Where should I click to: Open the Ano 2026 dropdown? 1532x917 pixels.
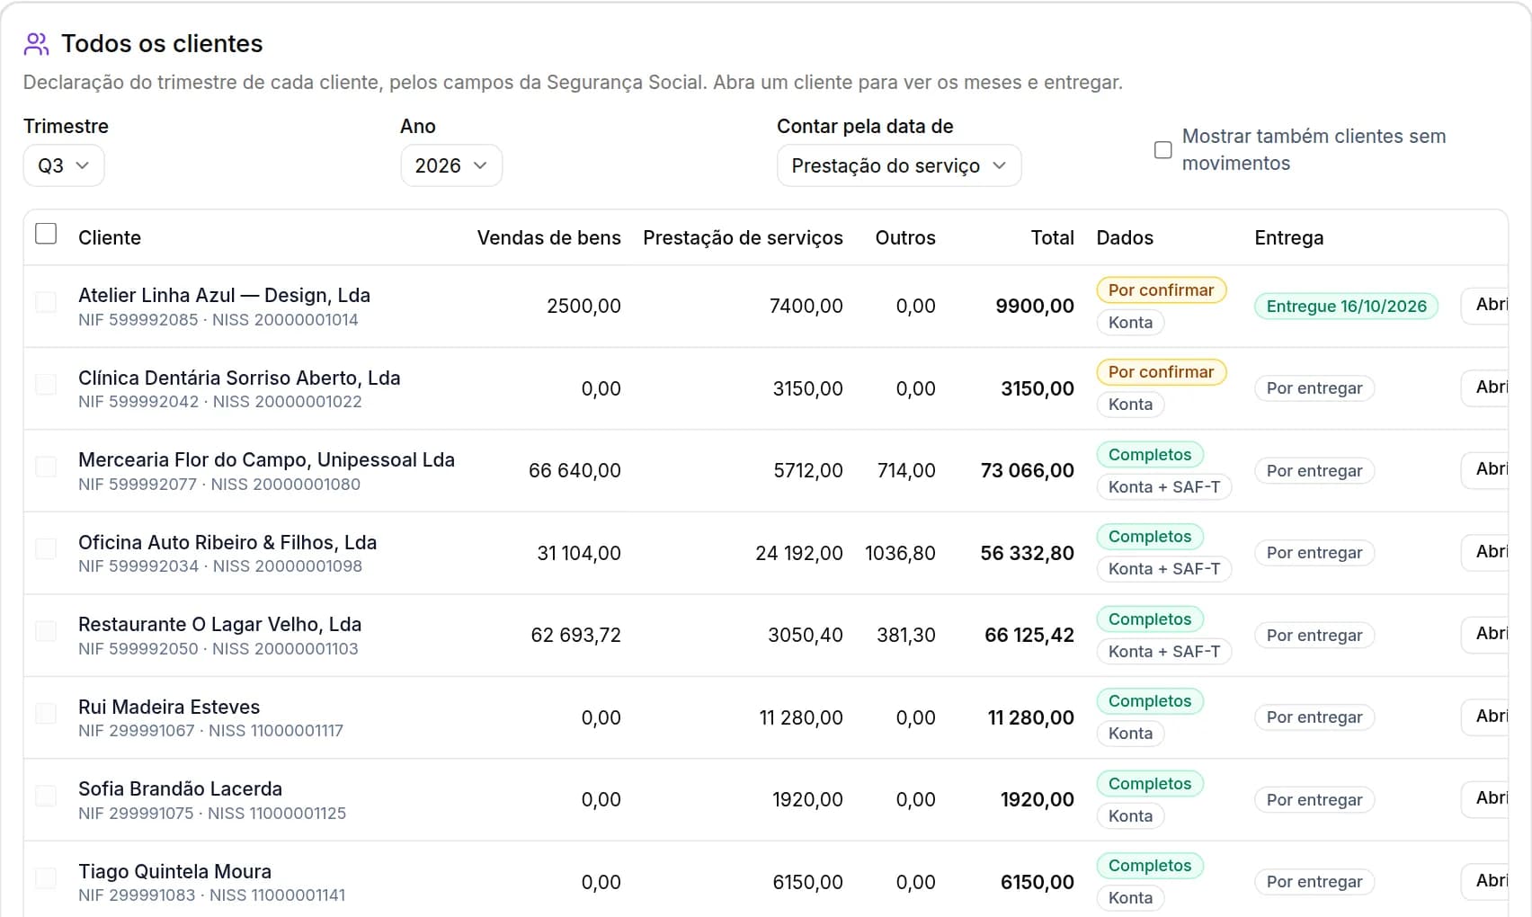(451, 165)
